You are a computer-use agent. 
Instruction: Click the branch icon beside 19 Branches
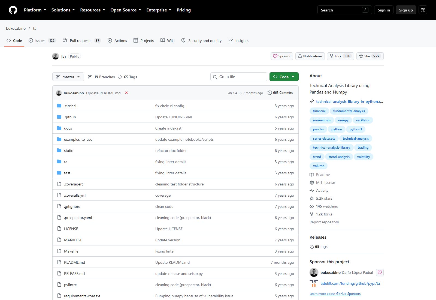(x=90, y=77)
